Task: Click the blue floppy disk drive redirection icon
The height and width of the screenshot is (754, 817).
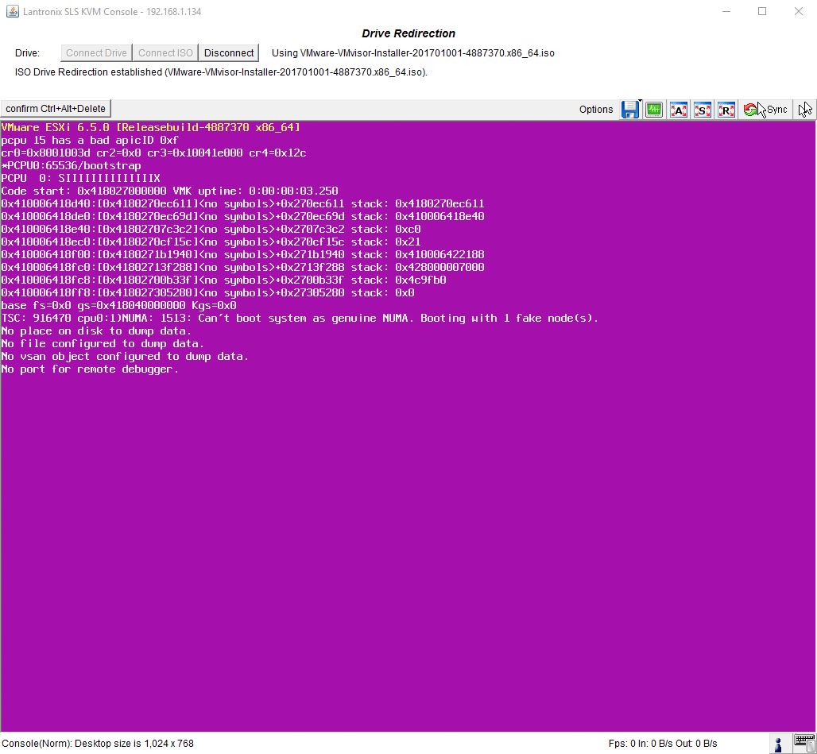Action: (x=630, y=110)
